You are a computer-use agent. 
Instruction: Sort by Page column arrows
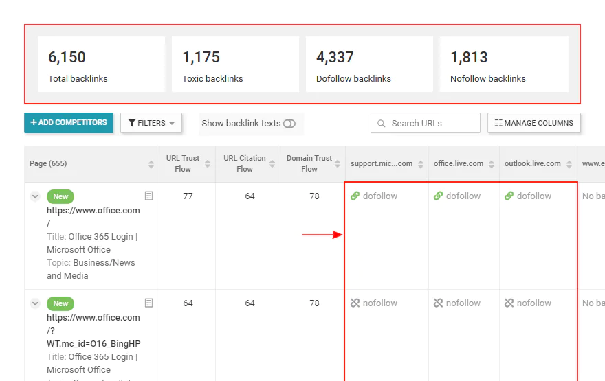151,164
